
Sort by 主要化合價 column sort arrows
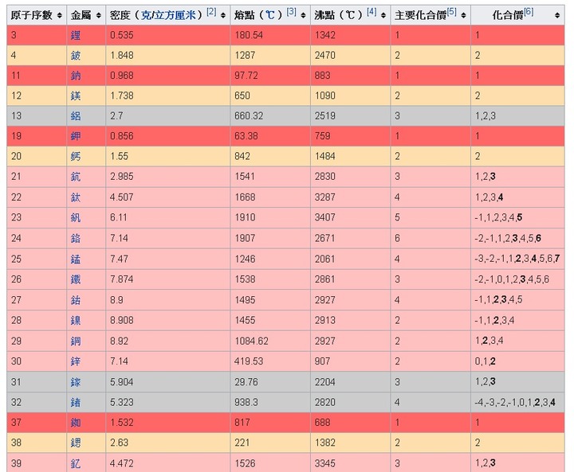[x=464, y=15]
